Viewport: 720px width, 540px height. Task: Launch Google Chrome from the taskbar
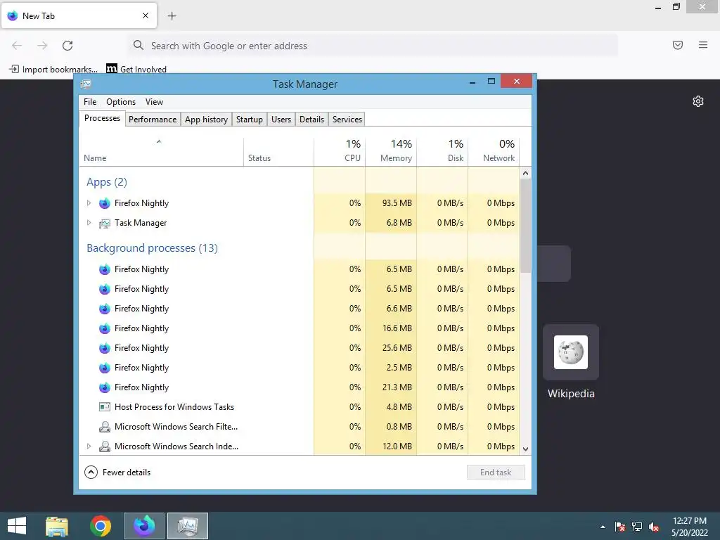tap(101, 526)
